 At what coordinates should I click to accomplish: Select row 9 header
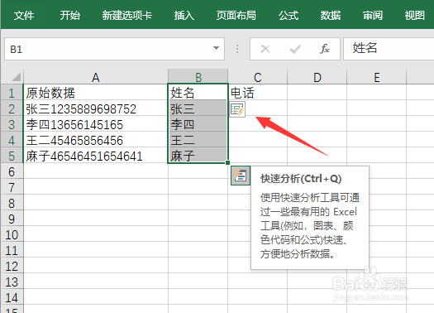12,219
